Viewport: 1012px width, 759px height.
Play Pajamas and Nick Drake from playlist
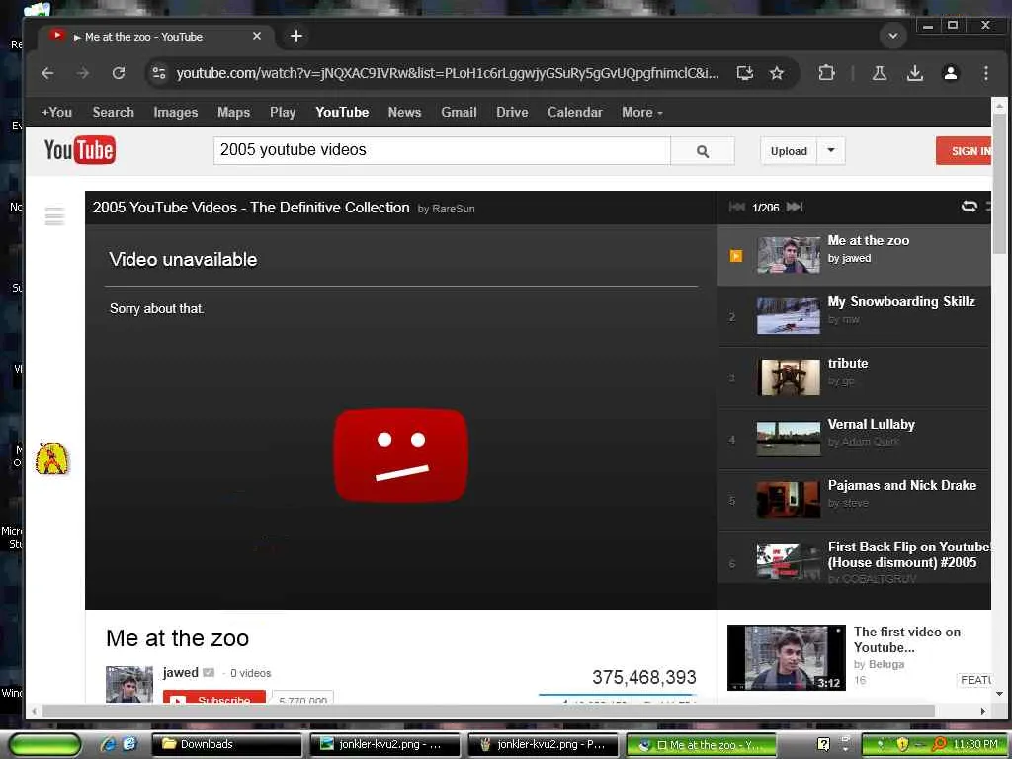coord(854,501)
